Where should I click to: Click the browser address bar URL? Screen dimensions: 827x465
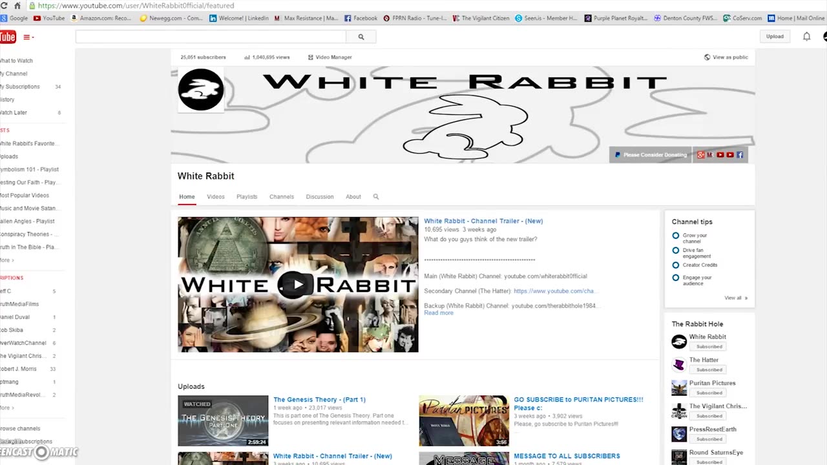136,5
